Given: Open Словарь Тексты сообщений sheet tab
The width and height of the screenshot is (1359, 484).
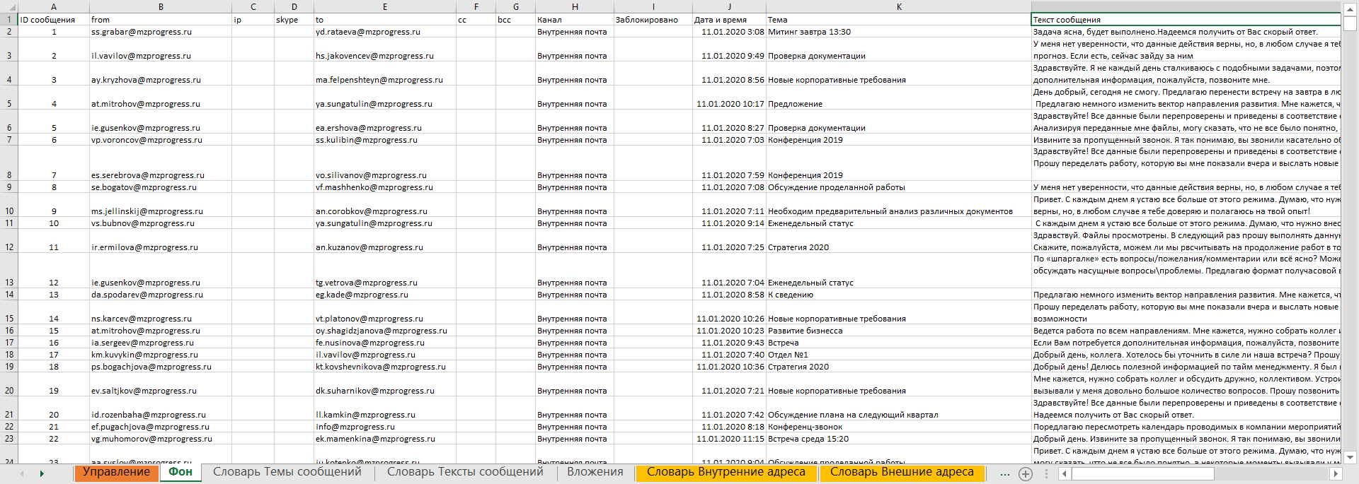Looking at the screenshot, I should (465, 473).
